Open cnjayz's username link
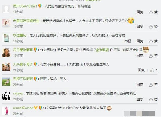The width and height of the screenshot is (161, 117). pos(18,94)
